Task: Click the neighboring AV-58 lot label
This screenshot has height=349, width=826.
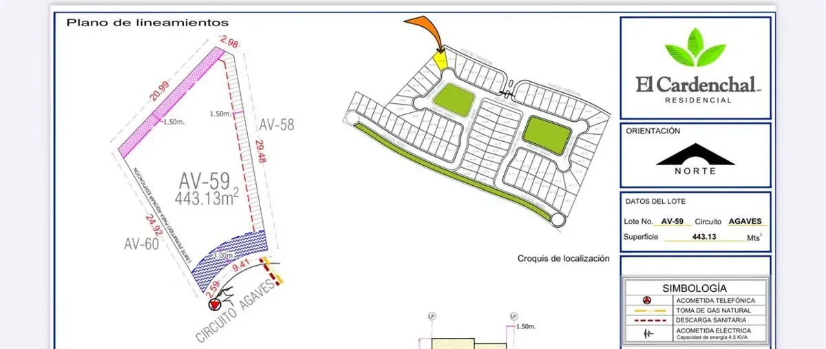Action: 276,125
